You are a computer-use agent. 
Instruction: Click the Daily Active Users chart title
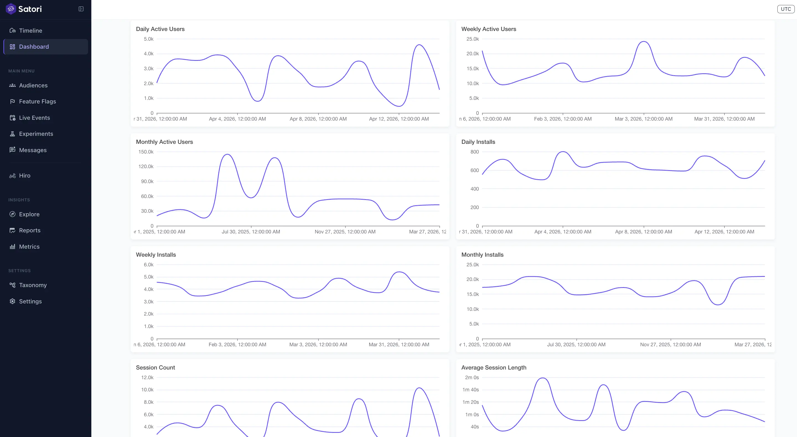(160, 29)
